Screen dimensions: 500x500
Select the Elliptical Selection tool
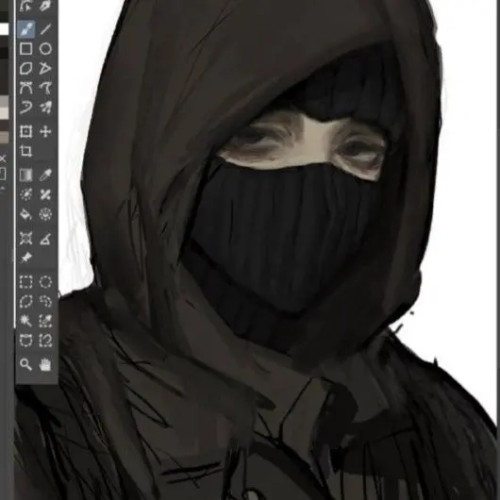tap(45, 282)
